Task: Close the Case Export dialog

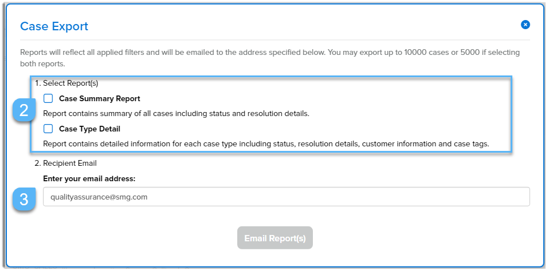Action: (x=525, y=25)
